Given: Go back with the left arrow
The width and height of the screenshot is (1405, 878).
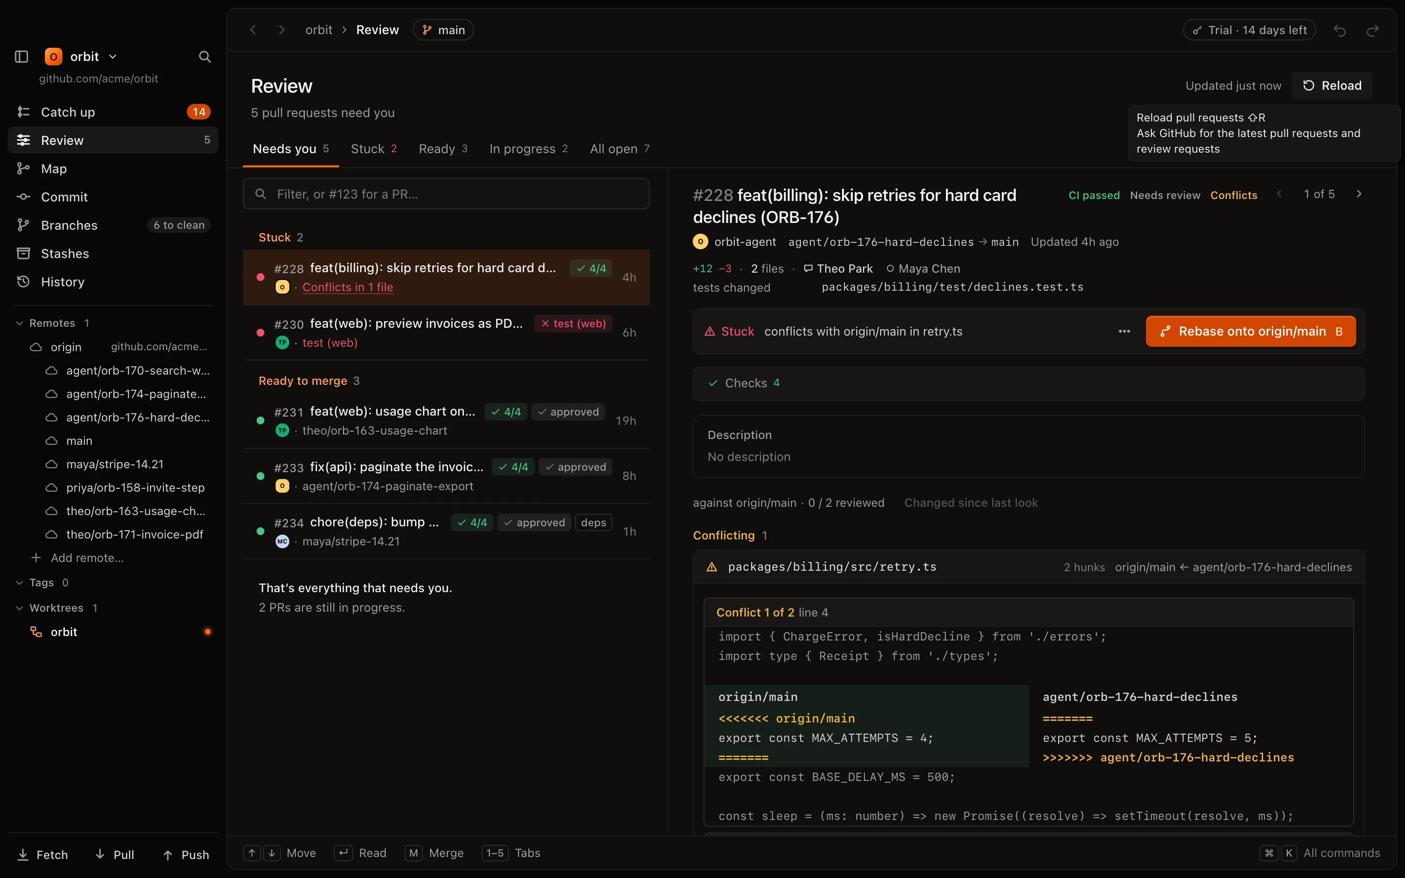Looking at the screenshot, I should click(x=253, y=30).
